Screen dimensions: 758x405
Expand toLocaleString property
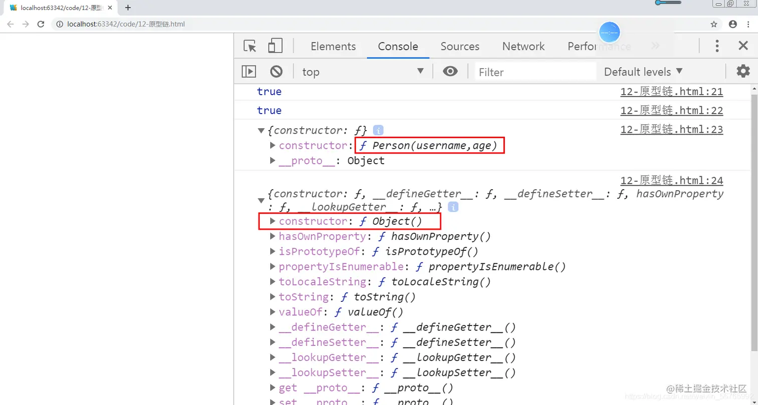click(x=273, y=281)
